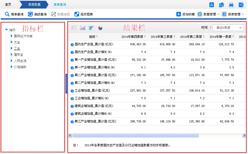Switch to pie chart view icon

pos(100,28)
